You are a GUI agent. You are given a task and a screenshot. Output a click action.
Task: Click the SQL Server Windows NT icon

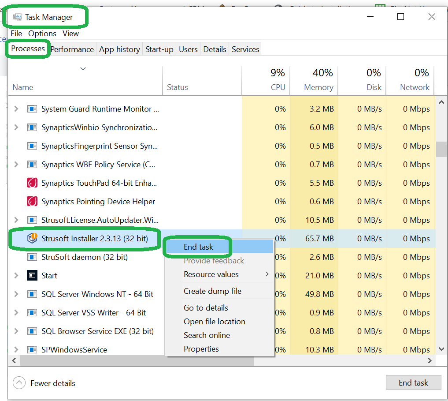point(32,294)
